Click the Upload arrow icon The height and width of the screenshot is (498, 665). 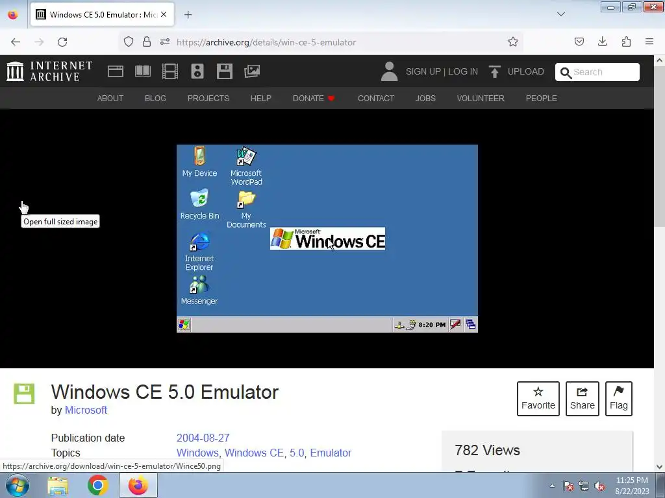pyautogui.click(x=494, y=71)
